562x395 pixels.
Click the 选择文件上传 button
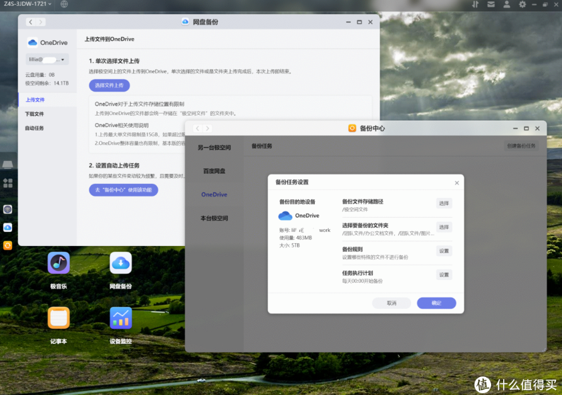(110, 86)
